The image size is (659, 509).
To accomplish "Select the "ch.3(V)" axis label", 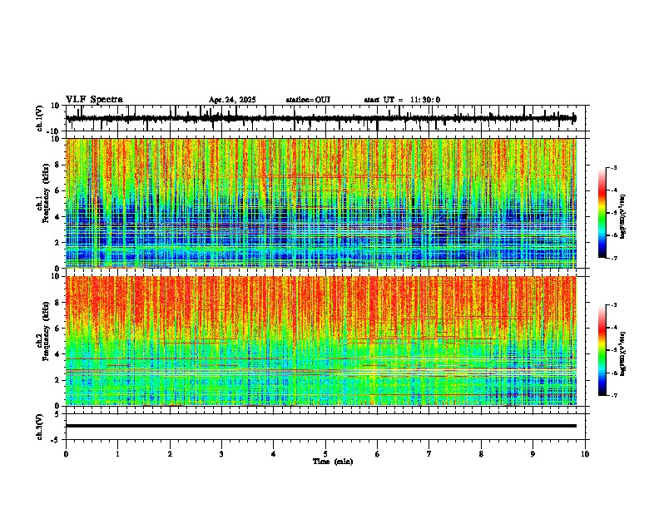I will click(x=40, y=427).
